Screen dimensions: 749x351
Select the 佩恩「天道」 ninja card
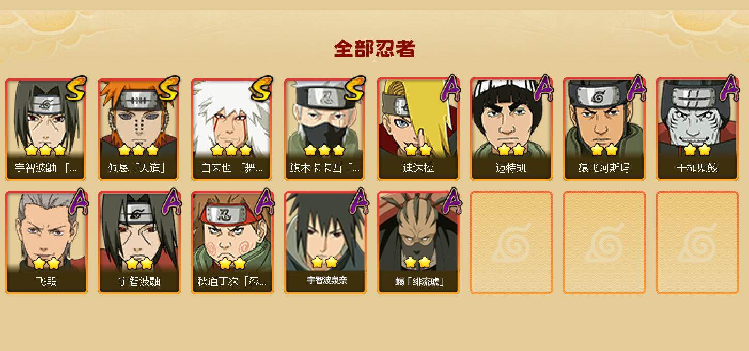pyautogui.click(x=139, y=129)
